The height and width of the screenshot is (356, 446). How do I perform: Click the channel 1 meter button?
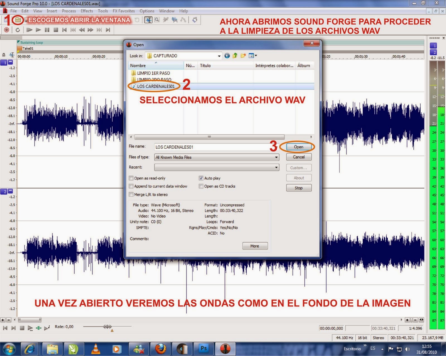click(433, 46)
